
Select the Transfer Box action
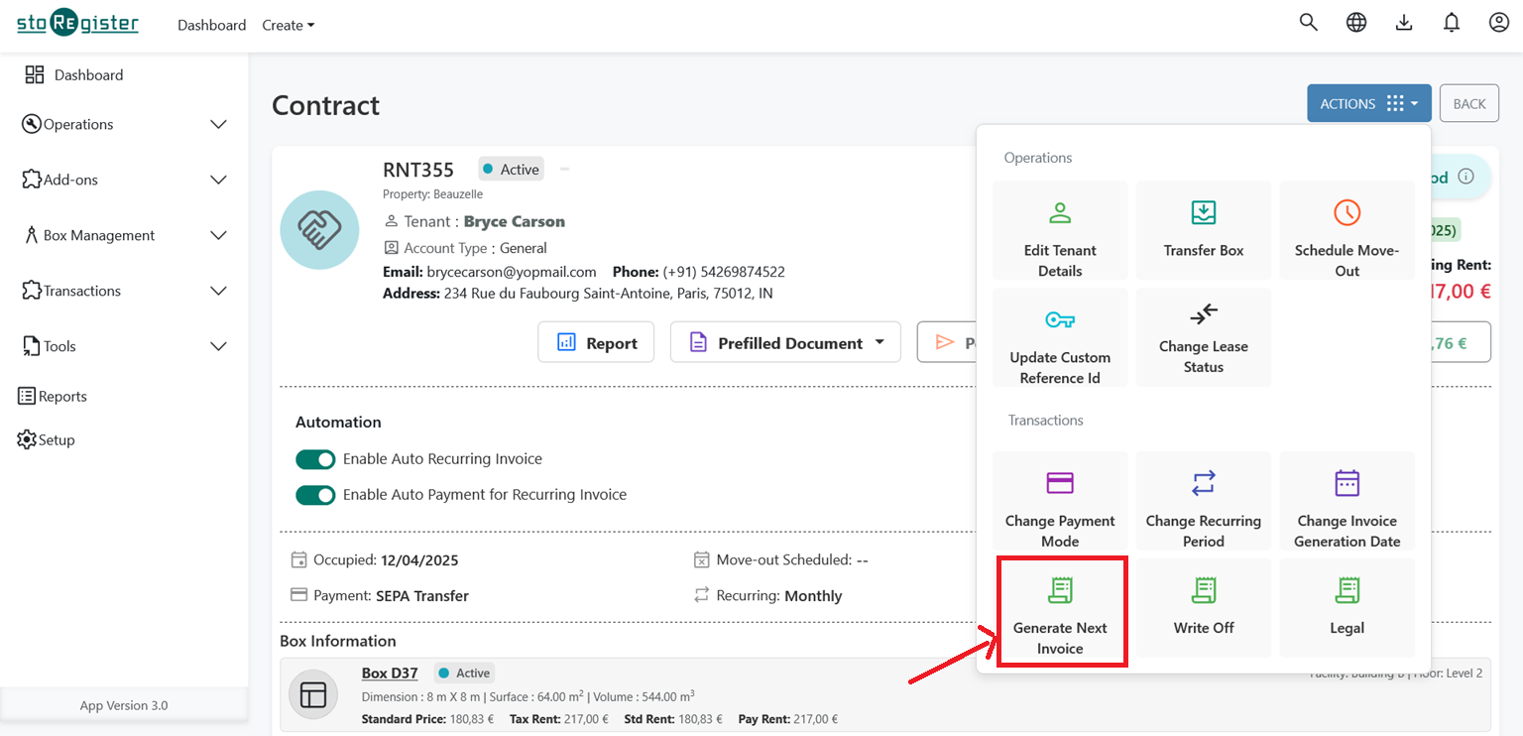click(x=1203, y=230)
